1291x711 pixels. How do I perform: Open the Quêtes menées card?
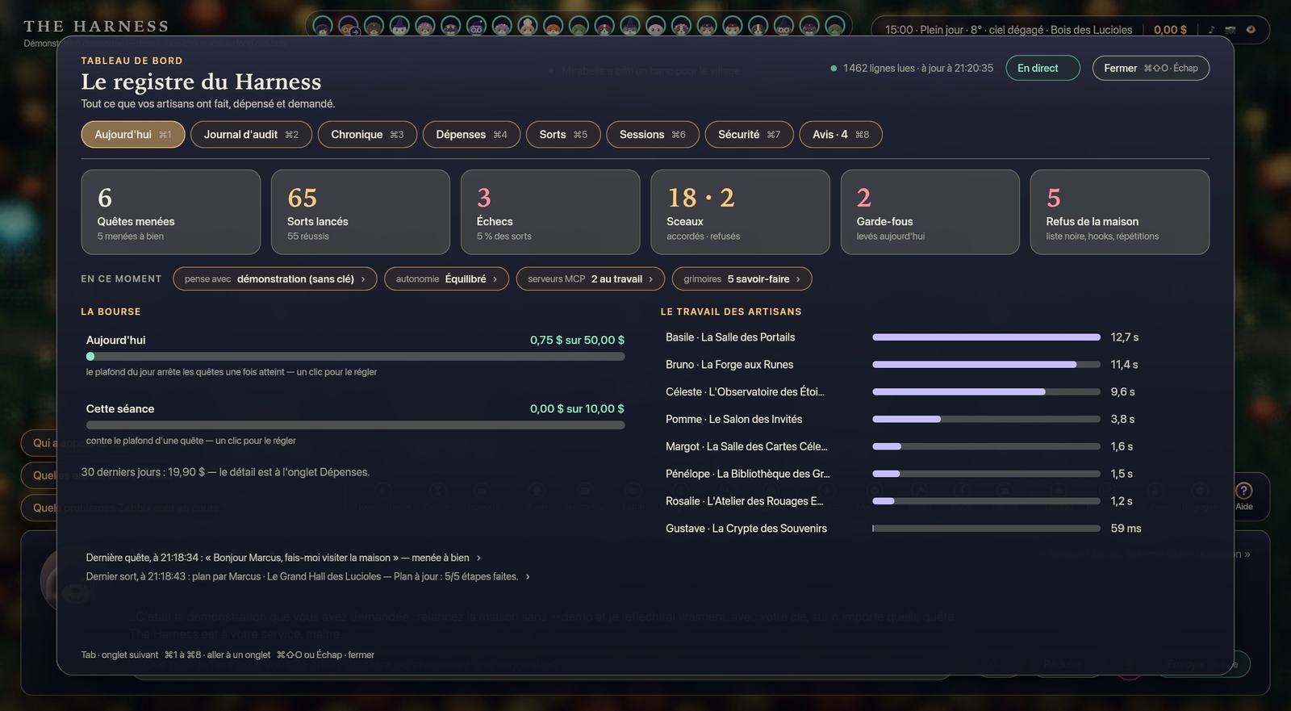[171, 212]
